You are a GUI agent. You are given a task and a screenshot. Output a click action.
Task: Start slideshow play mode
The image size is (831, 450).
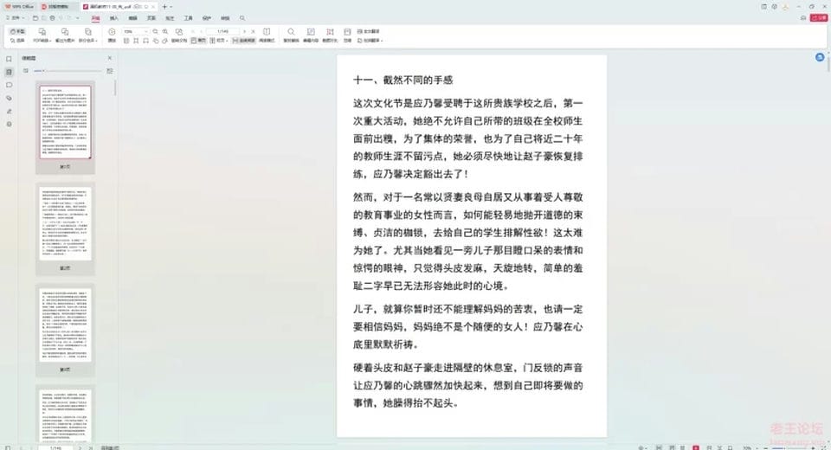112,35
